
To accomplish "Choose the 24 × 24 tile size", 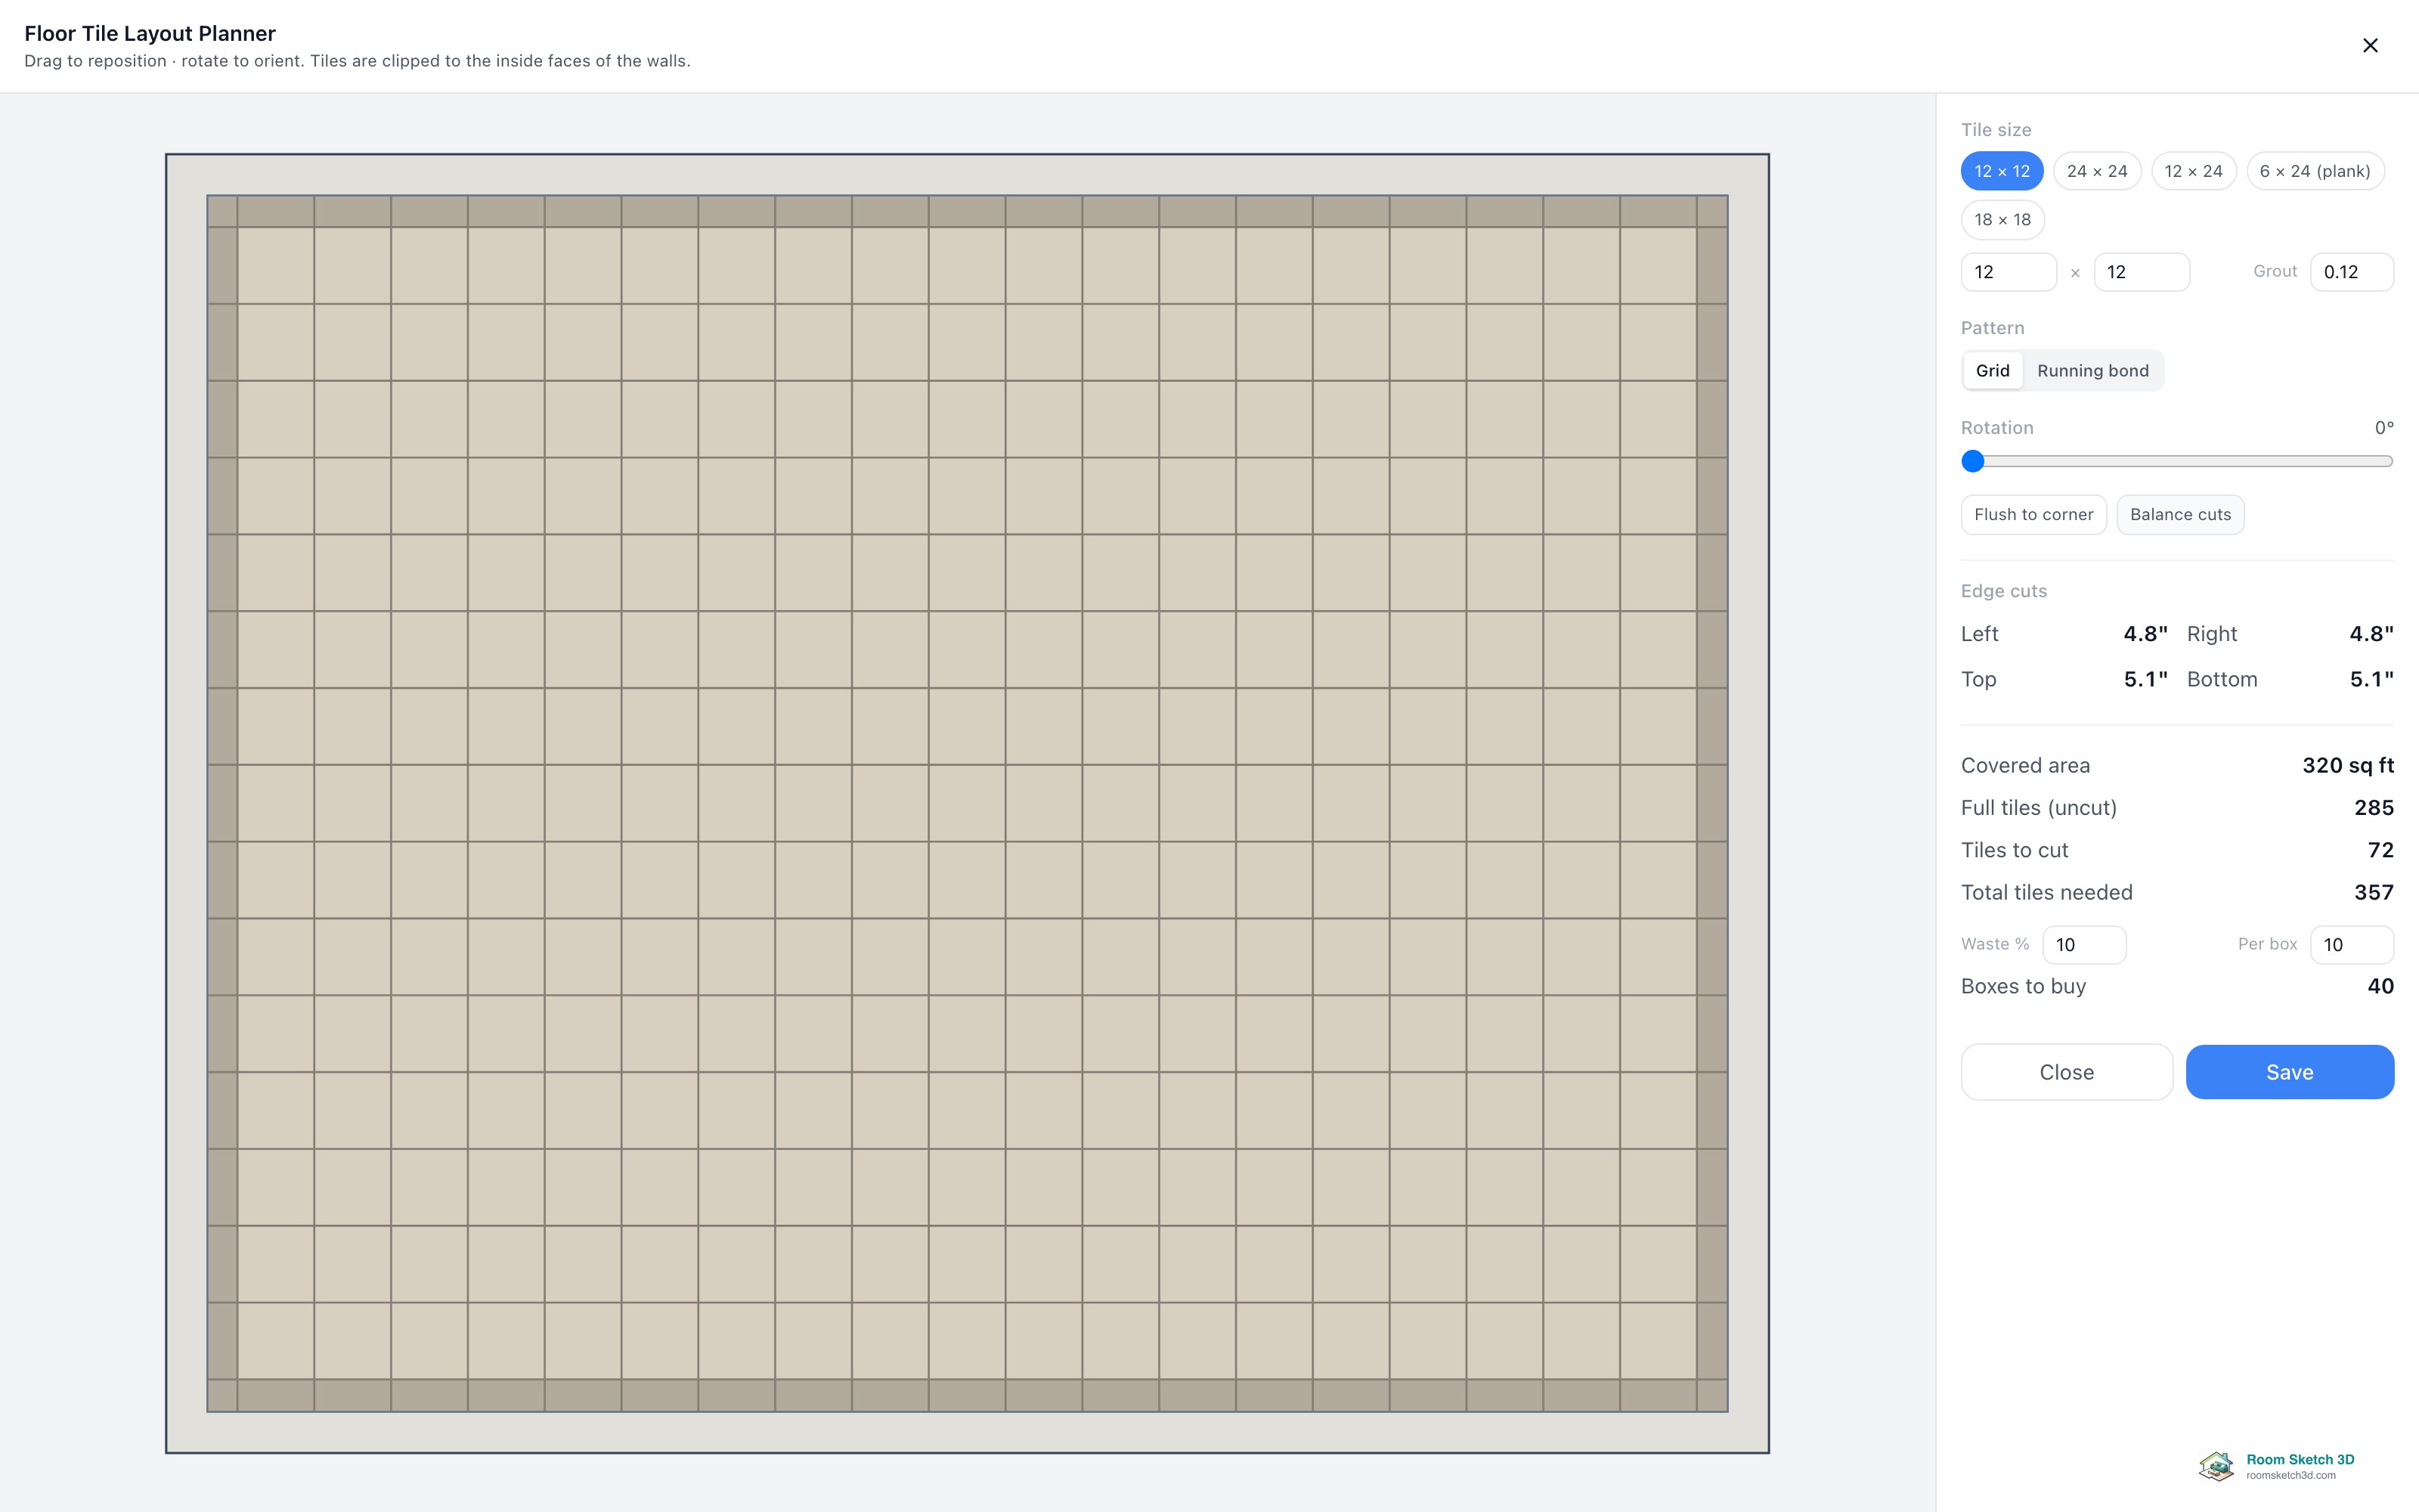I will [x=2097, y=171].
